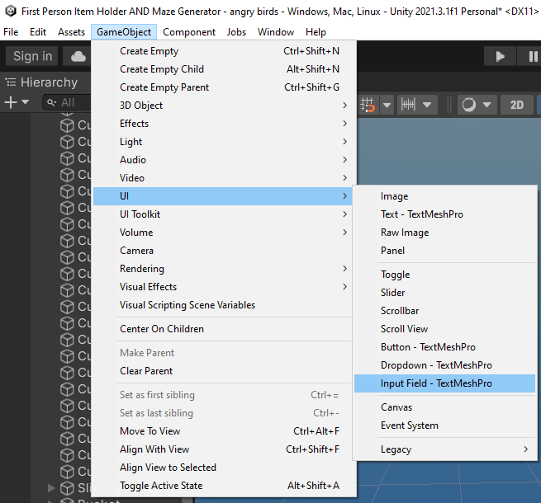
Task: Expand the Rendering submenu
Action: [222, 269]
